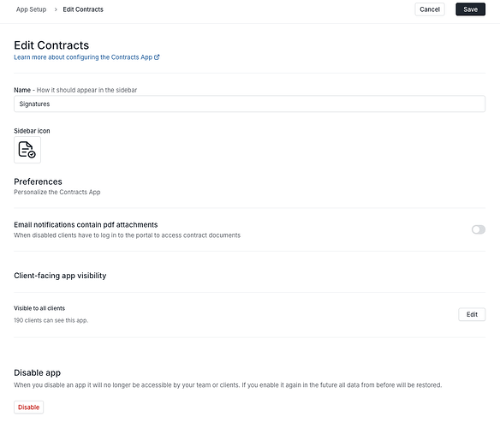The height and width of the screenshot is (428, 500).
Task: Select the Preferences section heading
Action: coord(38,181)
